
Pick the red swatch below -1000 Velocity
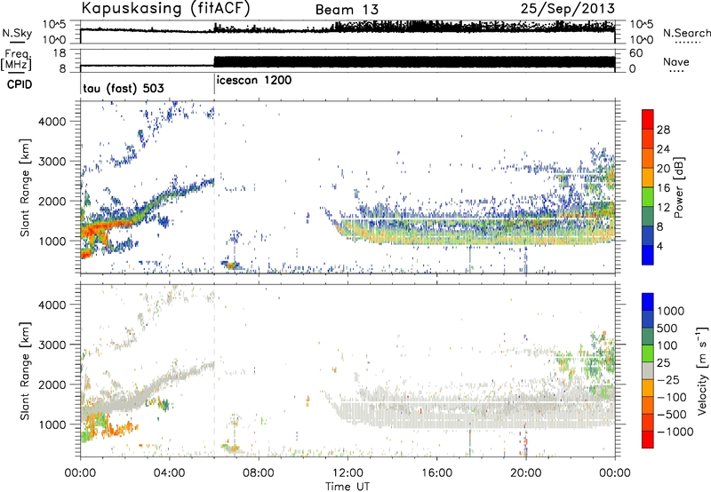pos(648,440)
